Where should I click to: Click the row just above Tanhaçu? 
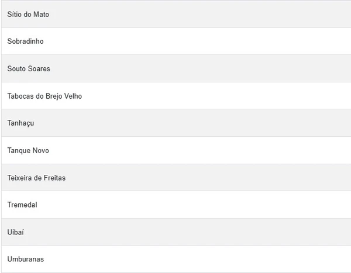44,96
